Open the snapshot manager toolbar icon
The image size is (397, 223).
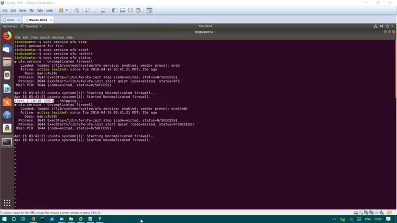(104, 11)
